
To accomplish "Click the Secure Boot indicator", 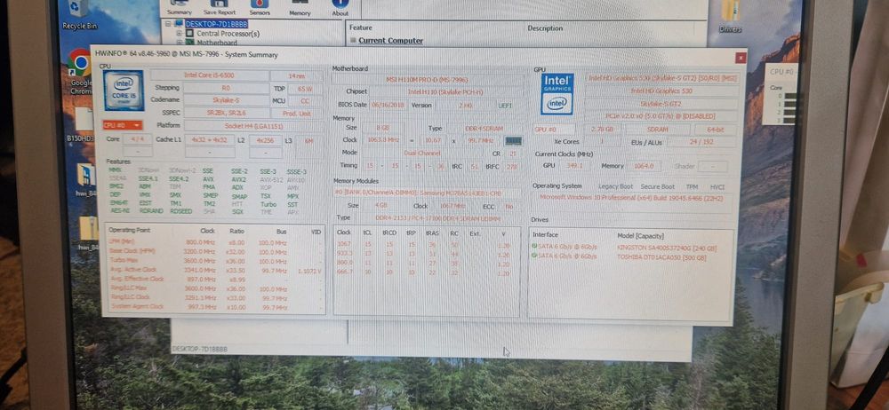I will pos(658,186).
